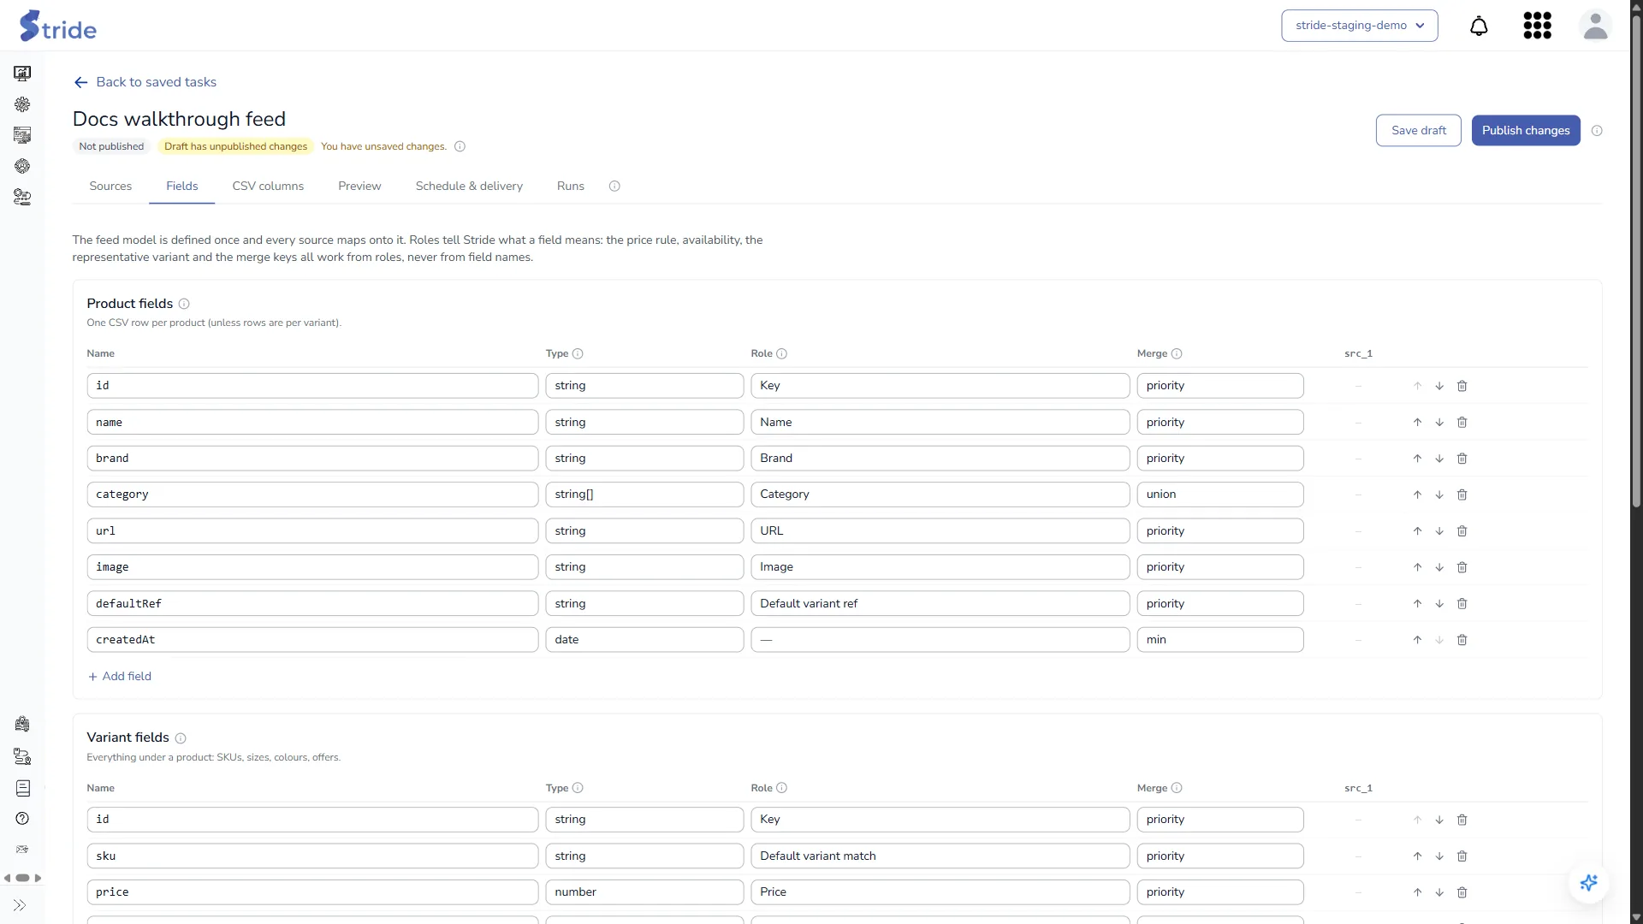Image resolution: width=1643 pixels, height=924 pixels.
Task: Open the user profile avatar
Action: click(1595, 26)
